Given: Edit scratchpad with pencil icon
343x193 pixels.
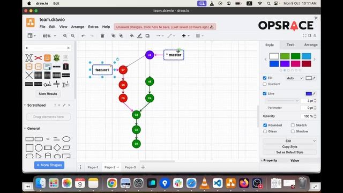Looking at the screenshot, I should (x=64, y=105).
